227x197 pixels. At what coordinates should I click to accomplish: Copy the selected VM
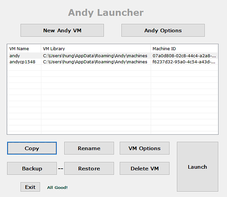click(32, 148)
